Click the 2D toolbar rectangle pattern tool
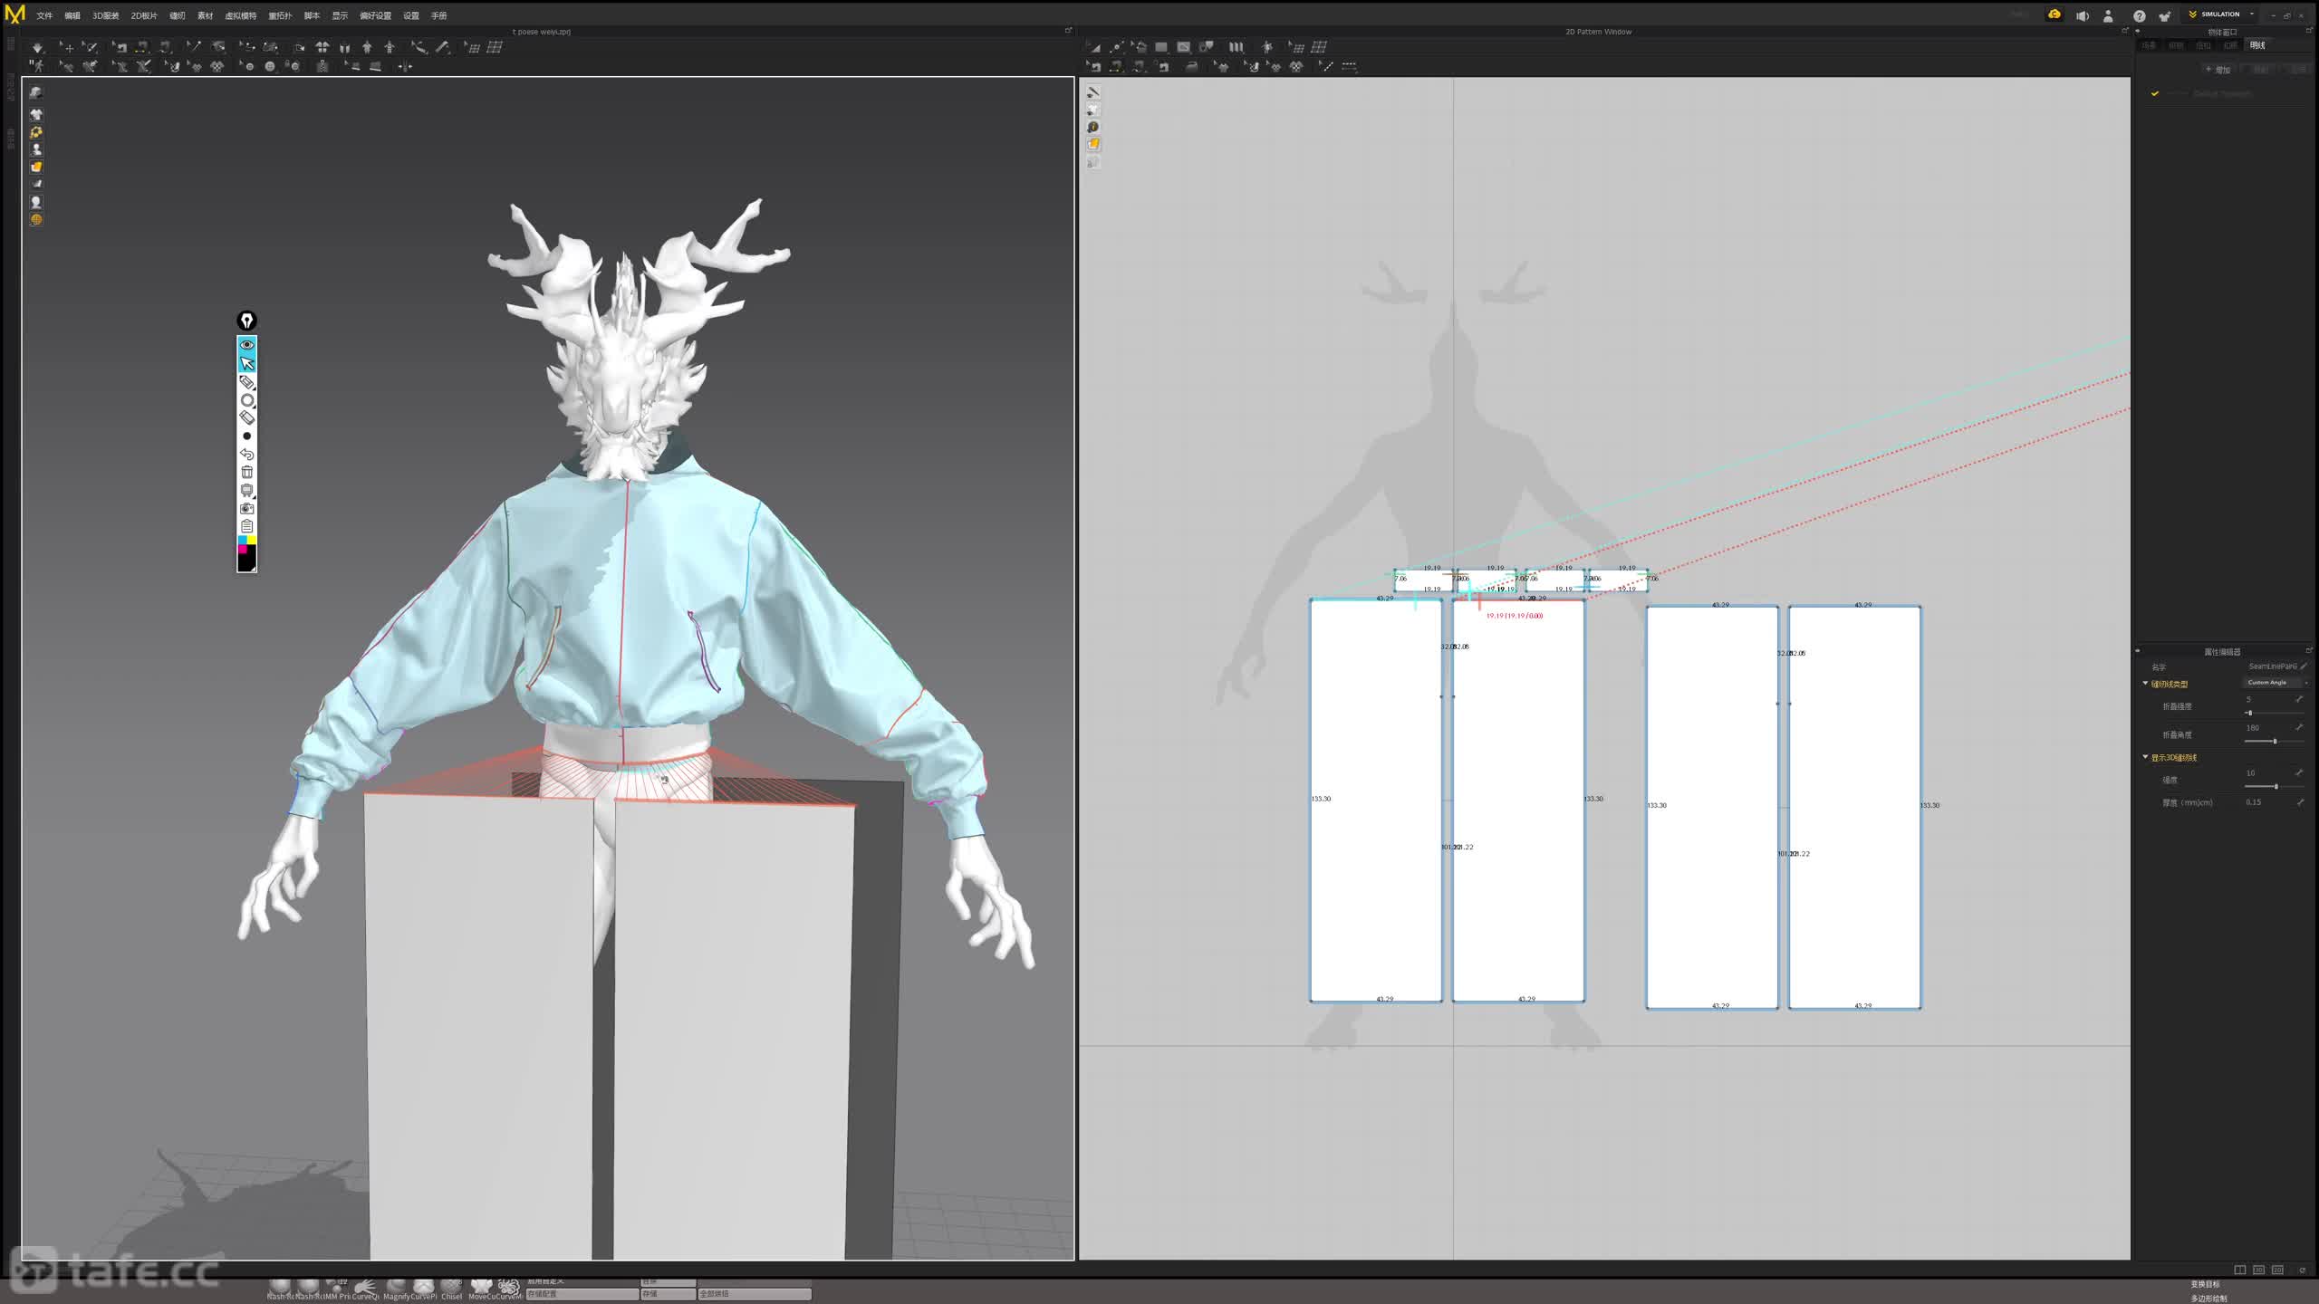This screenshot has width=2319, height=1304. click(1161, 47)
